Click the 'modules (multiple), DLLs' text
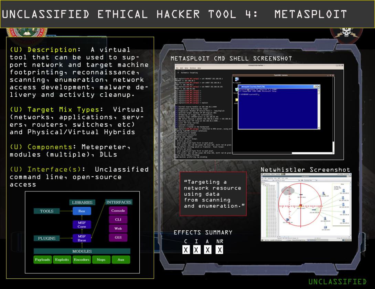 point(63,154)
